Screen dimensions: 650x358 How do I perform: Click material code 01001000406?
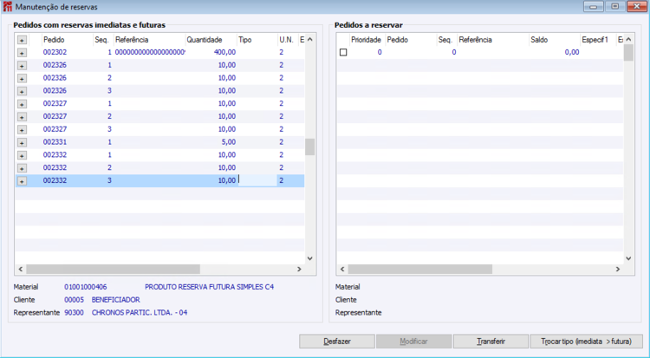click(x=86, y=287)
